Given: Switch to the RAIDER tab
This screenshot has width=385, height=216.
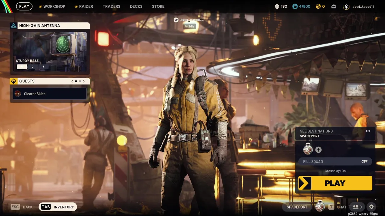Looking at the screenshot, I should [84, 6].
